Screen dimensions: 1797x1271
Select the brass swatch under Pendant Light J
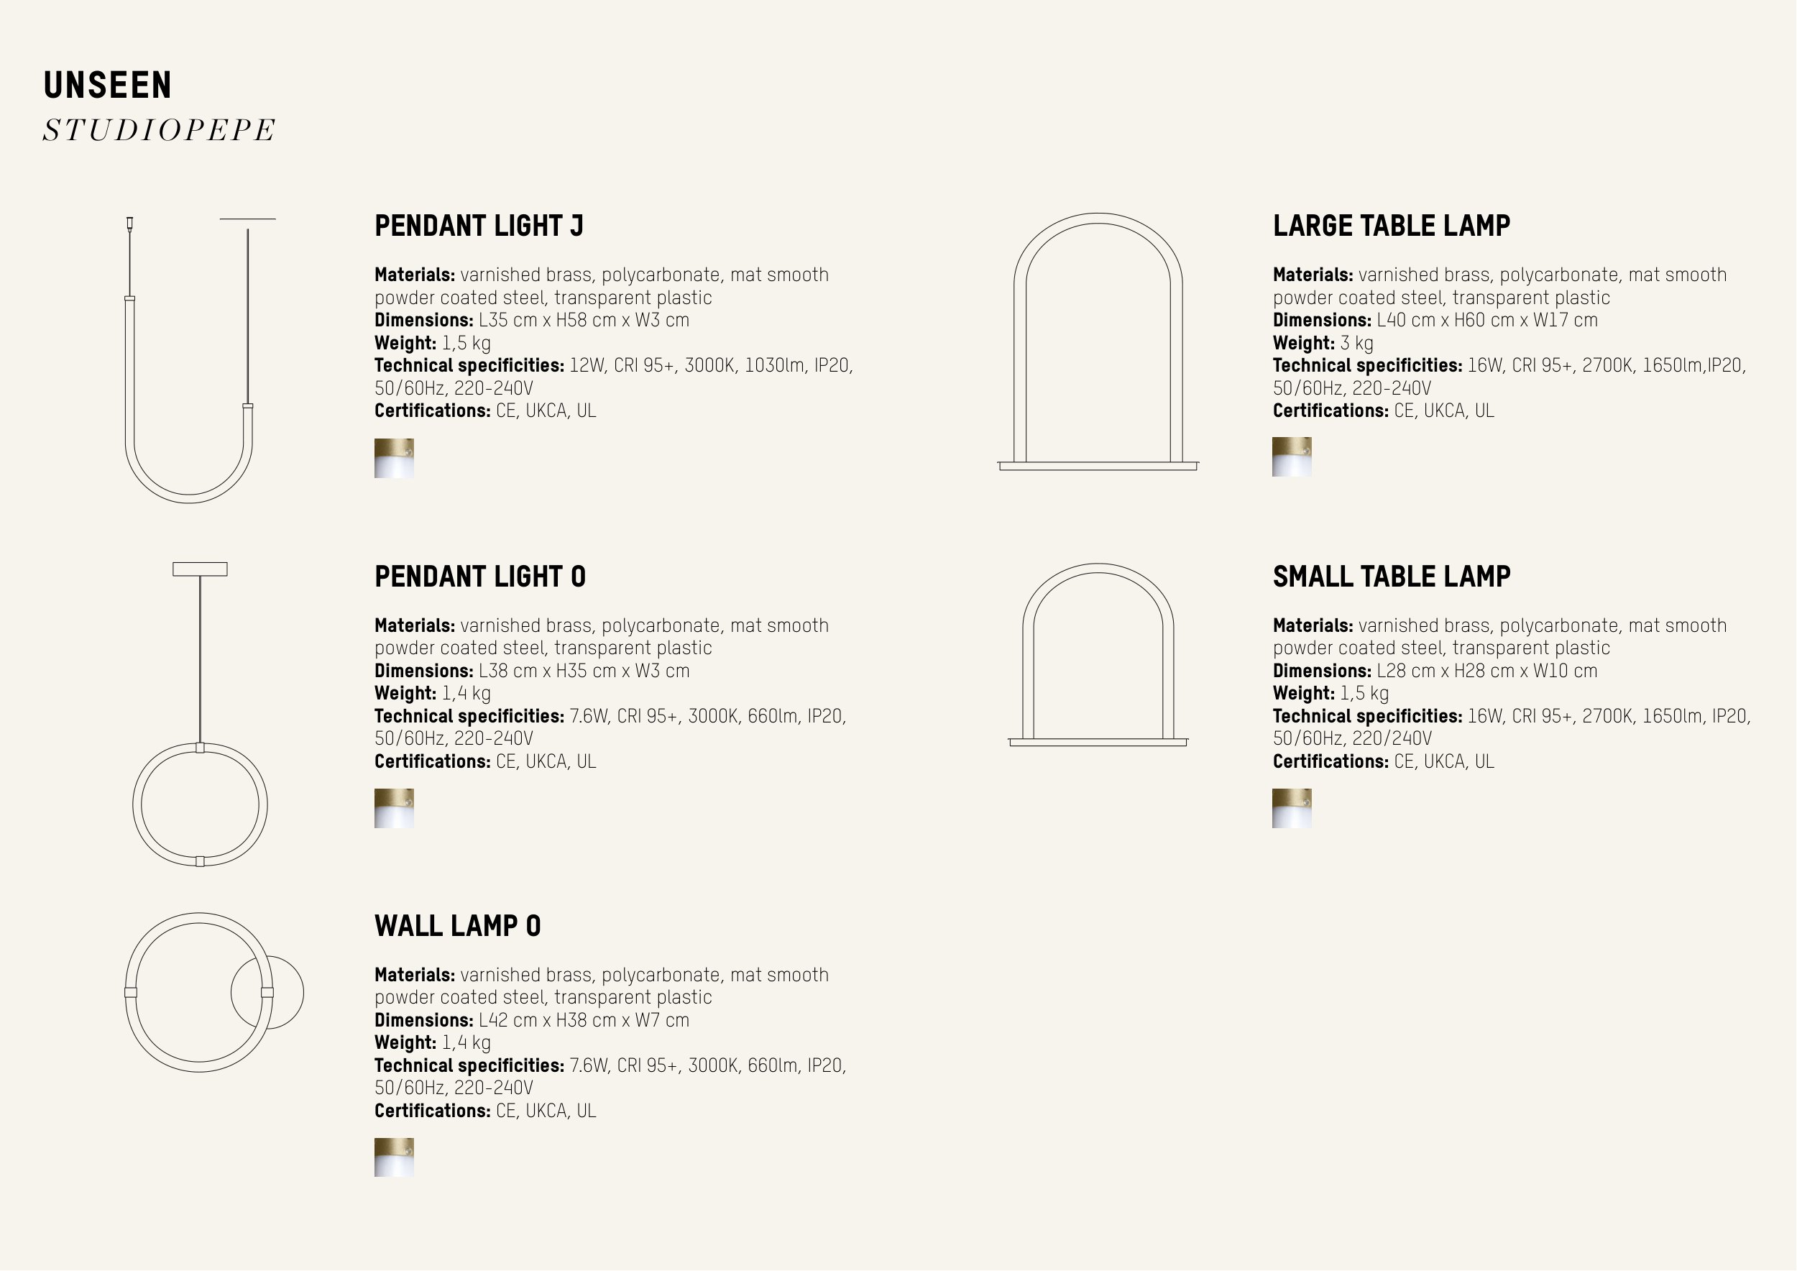click(x=394, y=459)
